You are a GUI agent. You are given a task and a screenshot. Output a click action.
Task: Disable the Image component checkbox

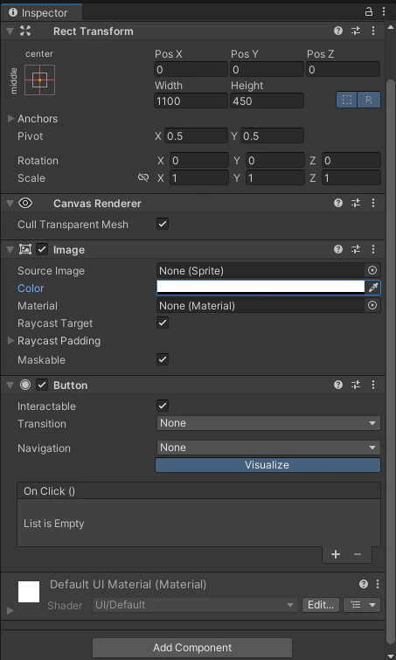click(x=42, y=250)
